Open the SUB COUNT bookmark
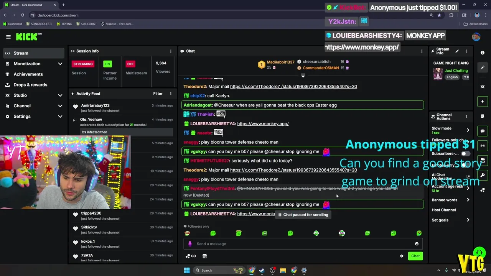This screenshot has height=276, width=491. click(x=86, y=24)
